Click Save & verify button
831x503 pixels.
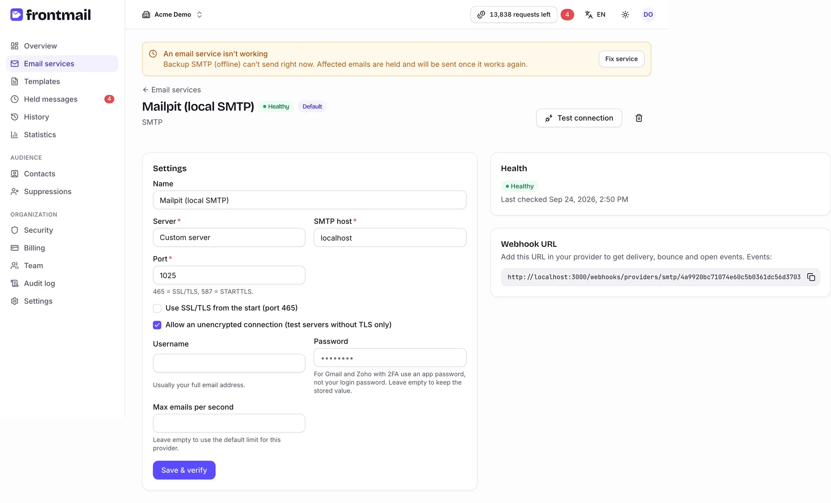pos(184,470)
